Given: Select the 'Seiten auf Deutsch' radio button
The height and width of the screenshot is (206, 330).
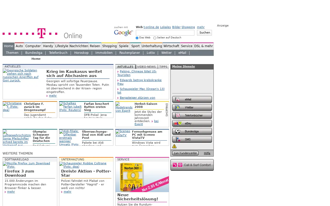Looking at the screenshot, I should (155, 38).
